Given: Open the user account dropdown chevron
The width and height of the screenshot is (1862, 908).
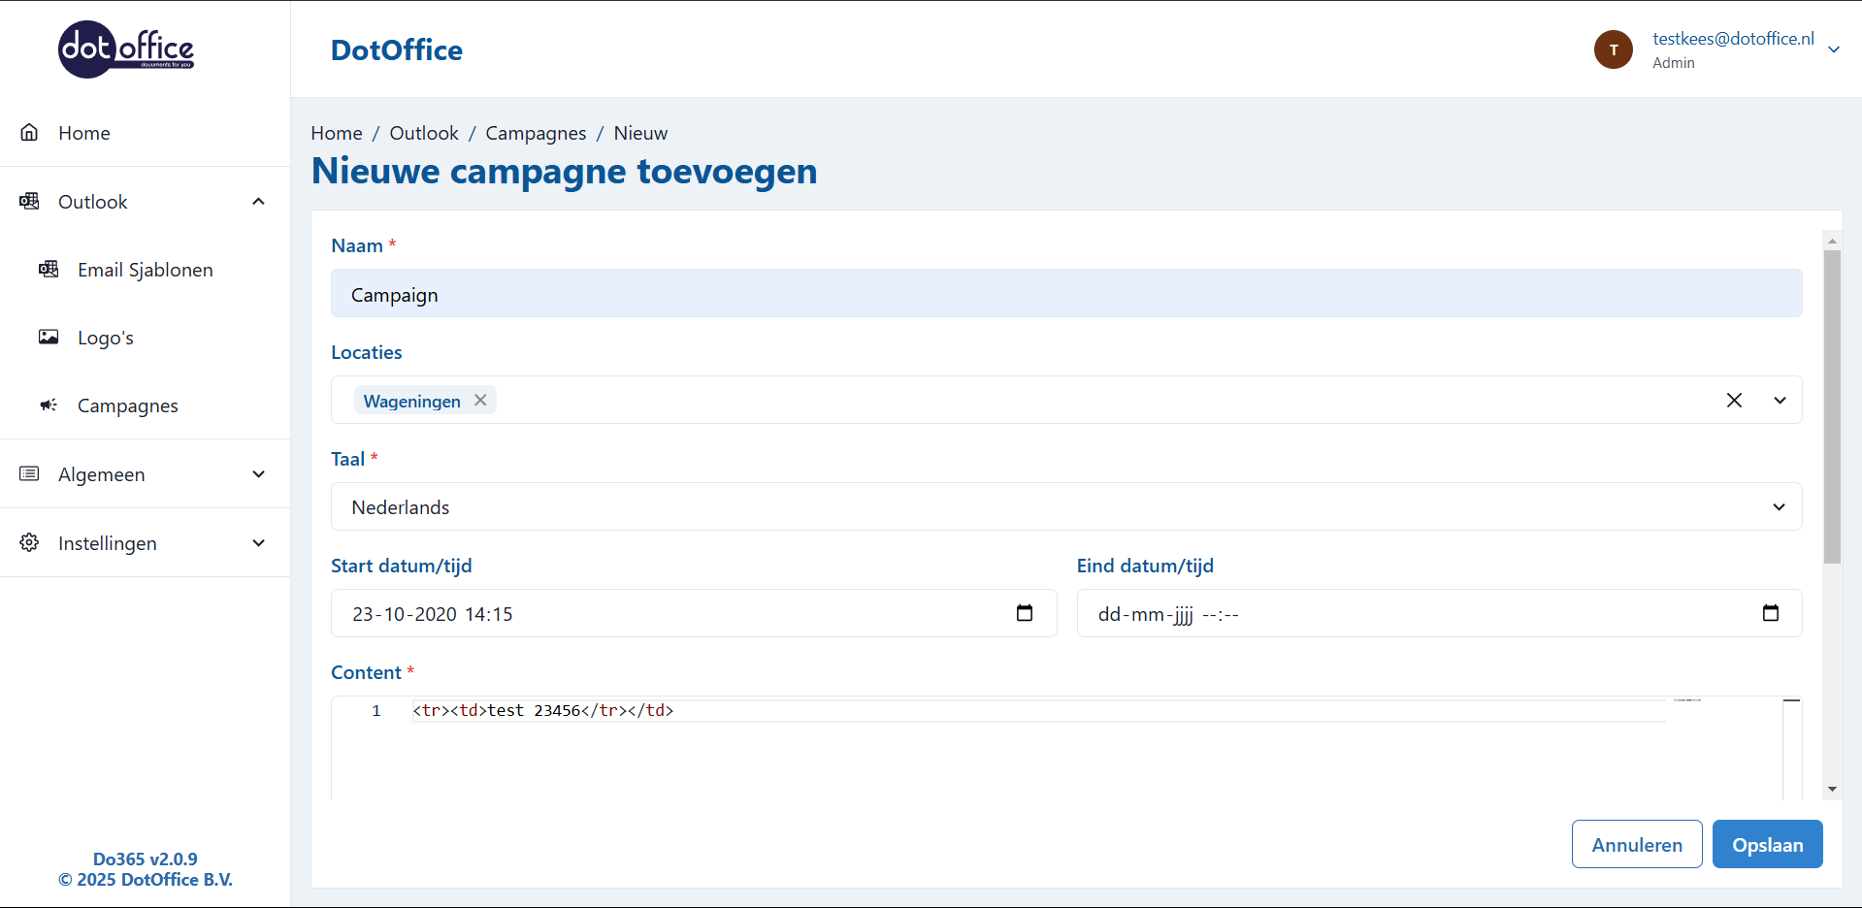Looking at the screenshot, I should click(x=1833, y=49).
